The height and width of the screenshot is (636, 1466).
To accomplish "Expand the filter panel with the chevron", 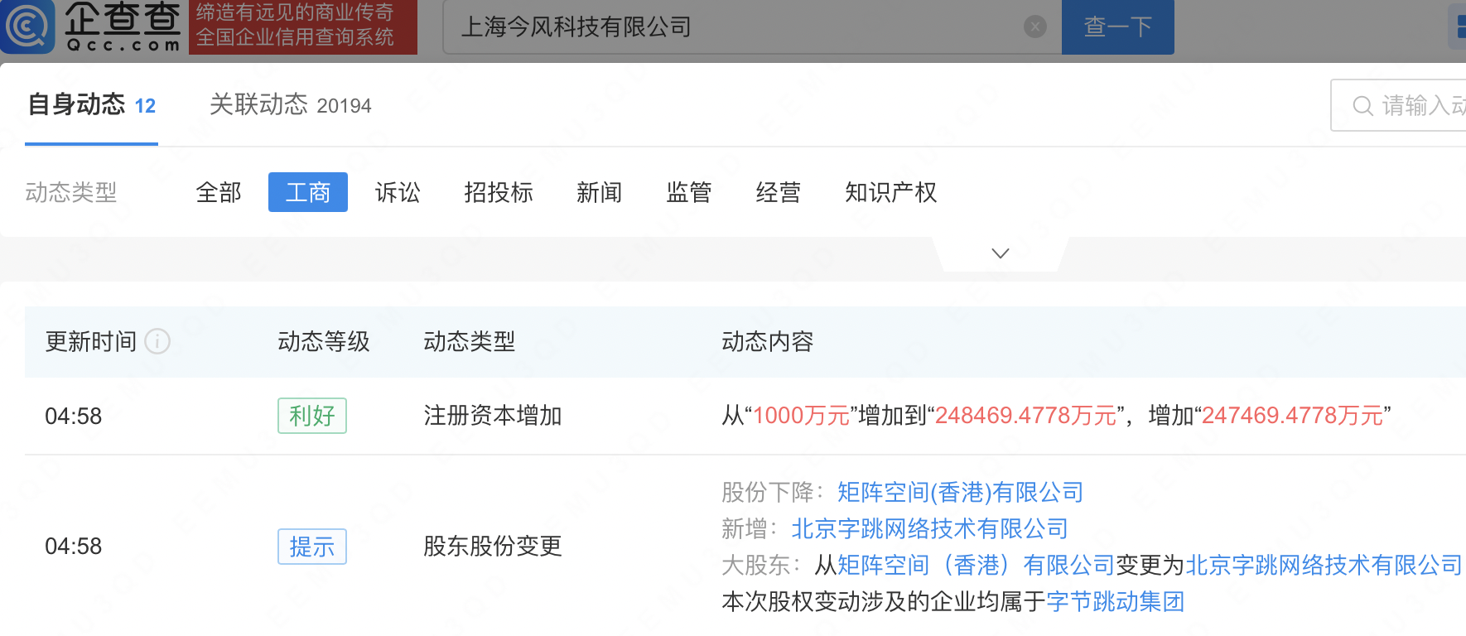I will [x=1001, y=253].
